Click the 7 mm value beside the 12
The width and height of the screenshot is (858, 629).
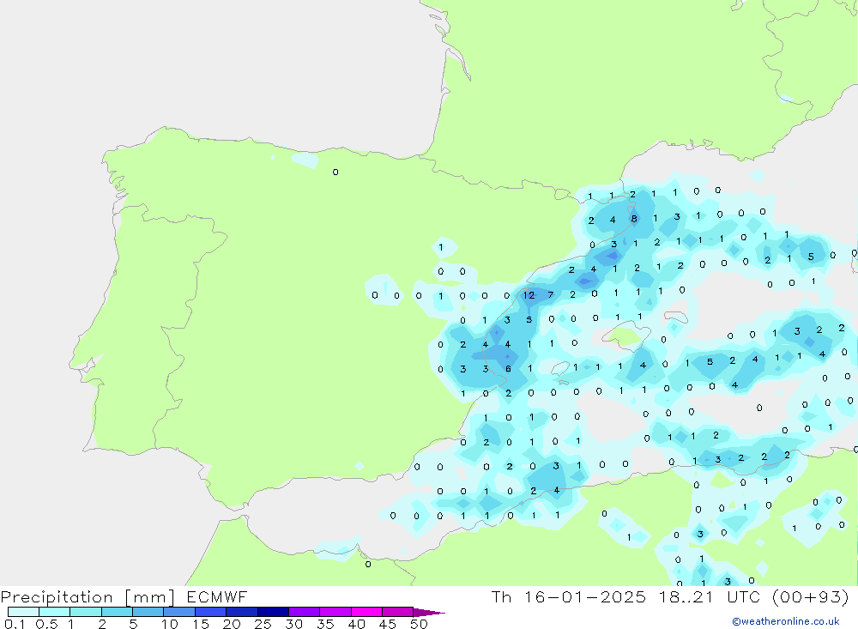tap(551, 295)
